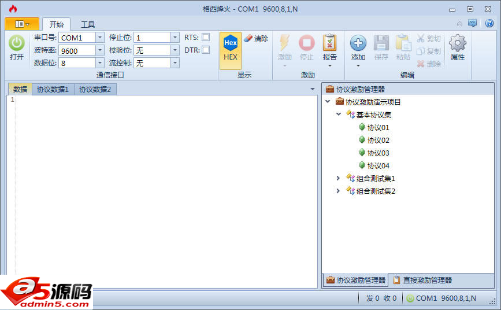Image resolution: width=501 pixels, height=310 pixels.
Task: Click the red X Delete icon
Action: 421,64
